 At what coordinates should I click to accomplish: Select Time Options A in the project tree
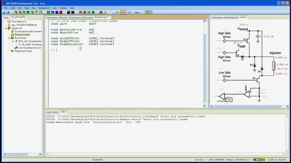point(19,22)
